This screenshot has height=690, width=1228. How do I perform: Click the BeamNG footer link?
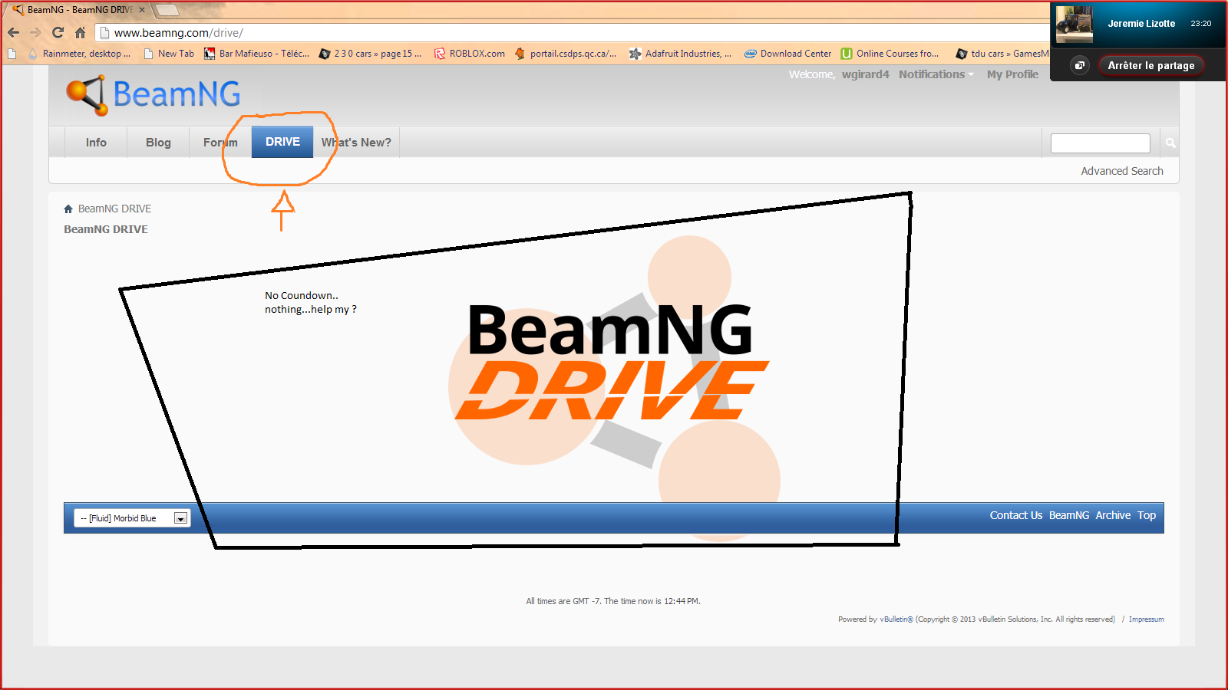coord(1069,515)
